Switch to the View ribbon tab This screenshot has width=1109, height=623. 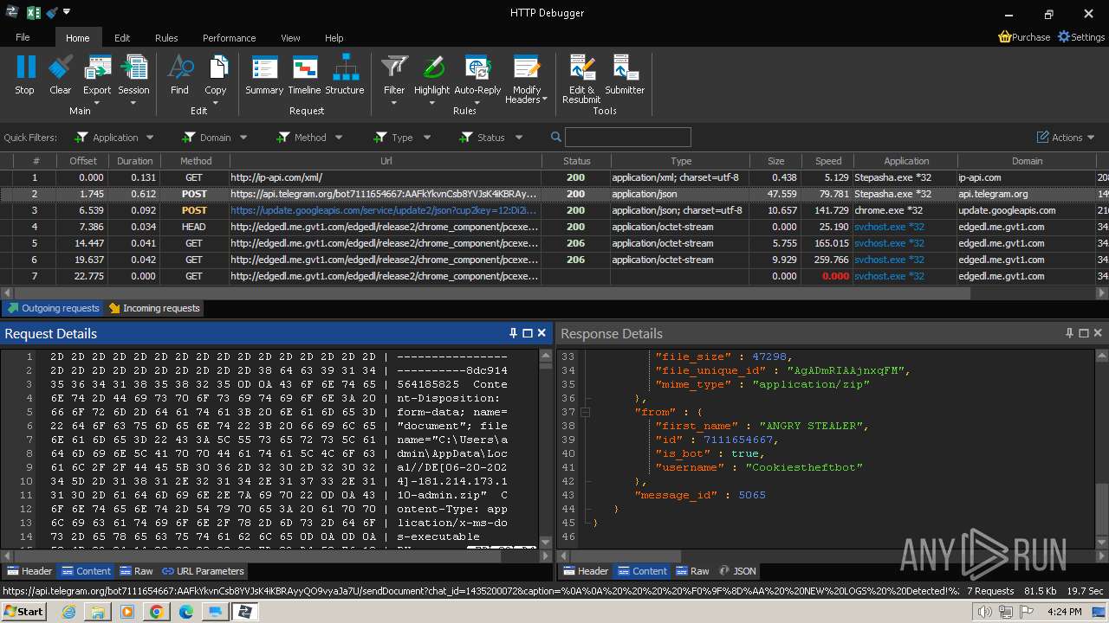290,38
